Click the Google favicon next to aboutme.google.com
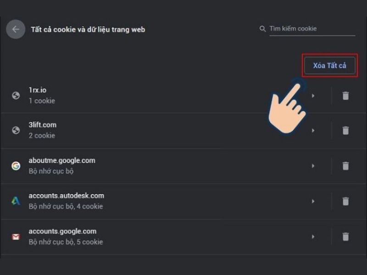The width and height of the screenshot is (367, 275). tap(16, 165)
